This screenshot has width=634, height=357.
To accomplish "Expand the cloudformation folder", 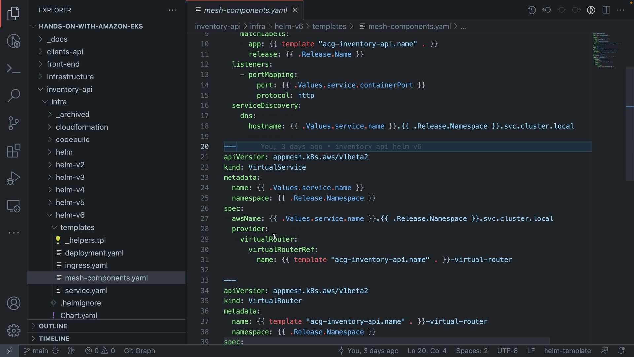I will tap(82, 127).
